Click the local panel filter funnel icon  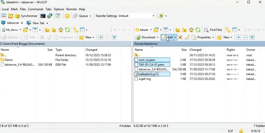point(35,30)
